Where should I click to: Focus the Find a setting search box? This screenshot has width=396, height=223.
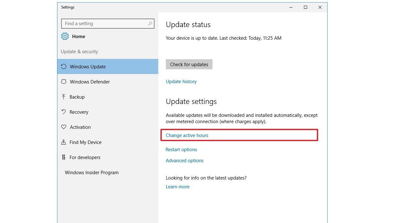click(x=108, y=24)
